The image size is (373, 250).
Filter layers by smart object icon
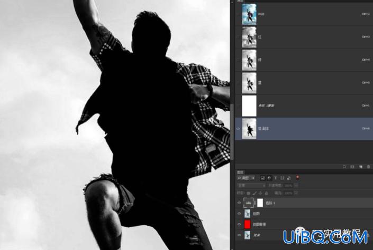point(289,178)
